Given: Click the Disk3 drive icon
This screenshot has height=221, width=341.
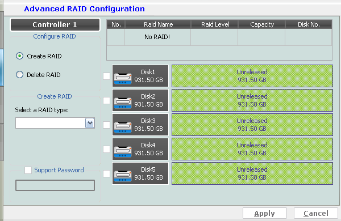Looking at the screenshot, I should coord(123,127).
